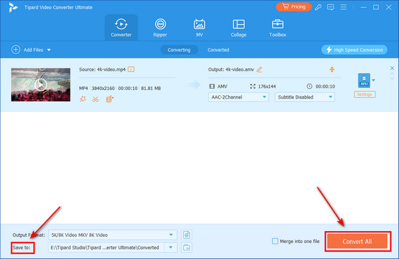The image size is (399, 259).
Task: Open the feedback chat icon
Action: point(331,7)
